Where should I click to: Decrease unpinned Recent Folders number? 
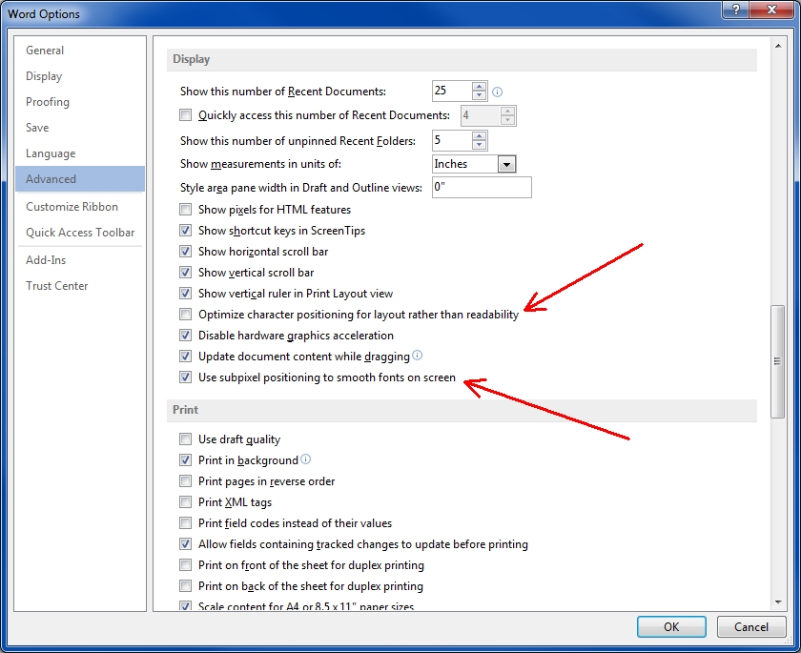[479, 144]
